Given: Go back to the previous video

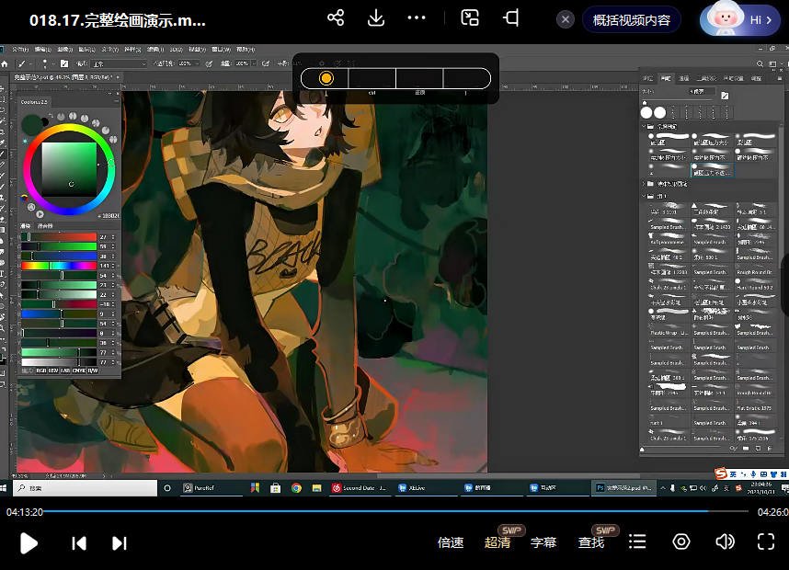Looking at the screenshot, I should [79, 542].
